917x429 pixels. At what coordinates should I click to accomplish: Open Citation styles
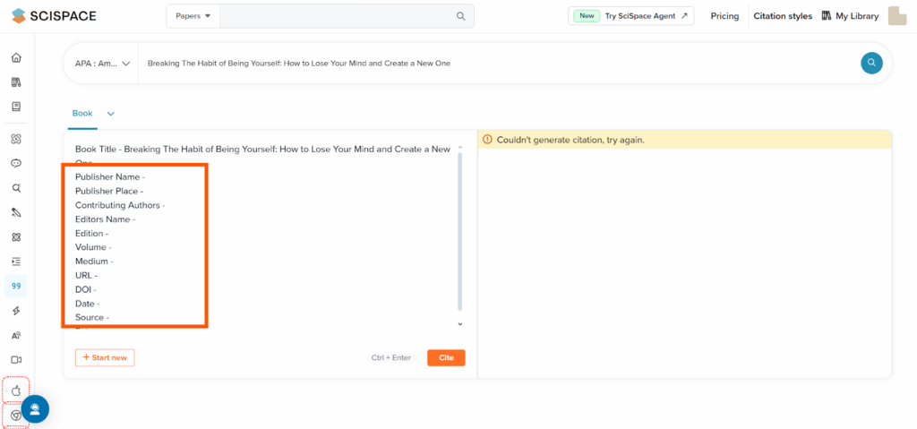pyautogui.click(x=783, y=16)
